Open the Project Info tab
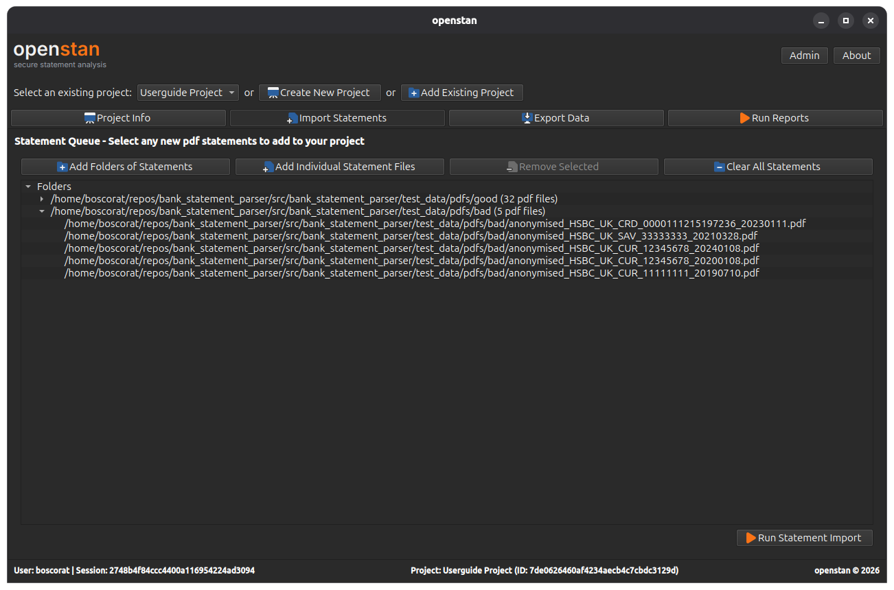This screenshot has width=894, height=590. pos(118,118)
